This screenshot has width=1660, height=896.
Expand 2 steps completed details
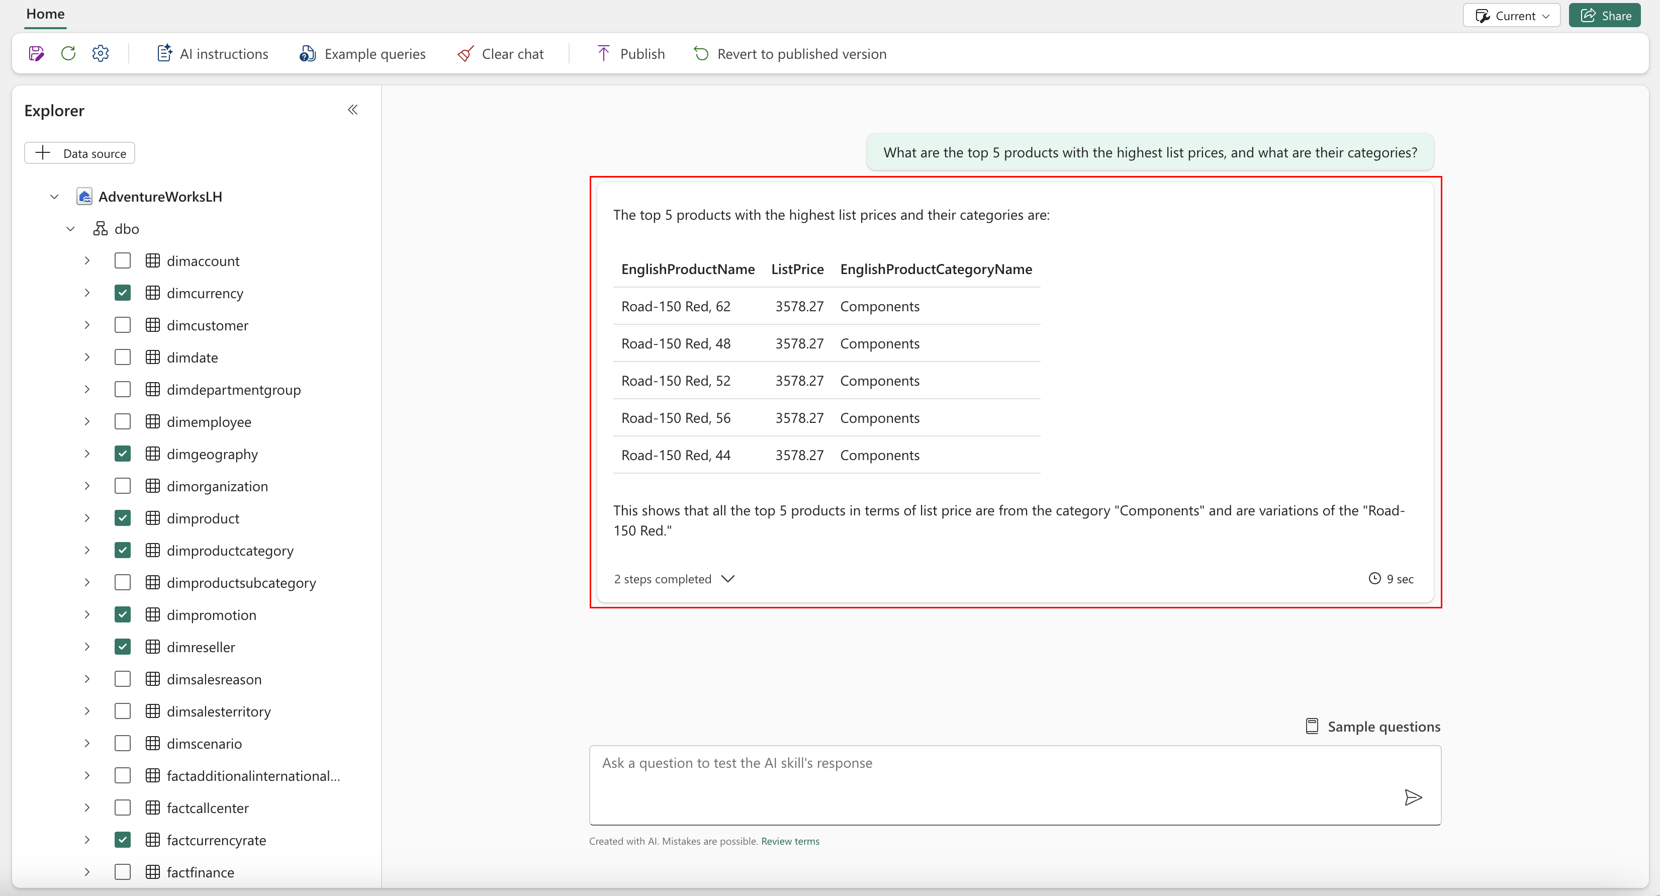click(674, 579)
